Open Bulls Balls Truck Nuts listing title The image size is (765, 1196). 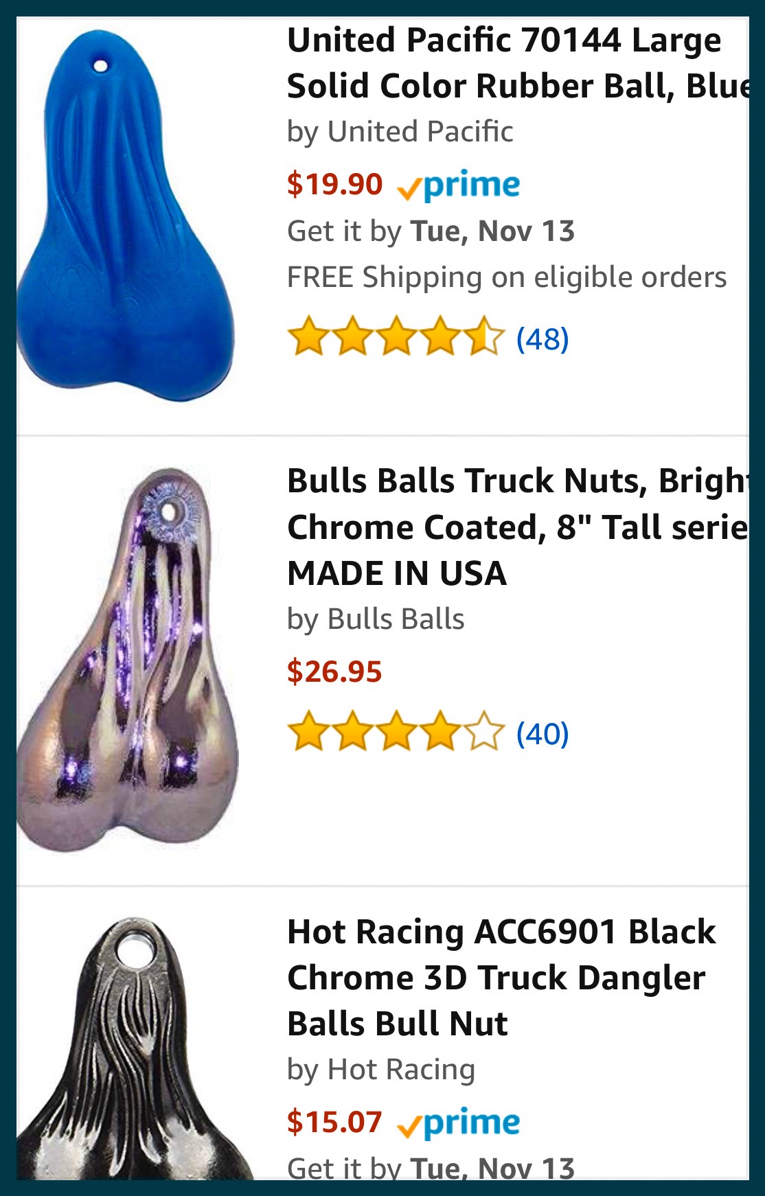(x=518, y=527)
